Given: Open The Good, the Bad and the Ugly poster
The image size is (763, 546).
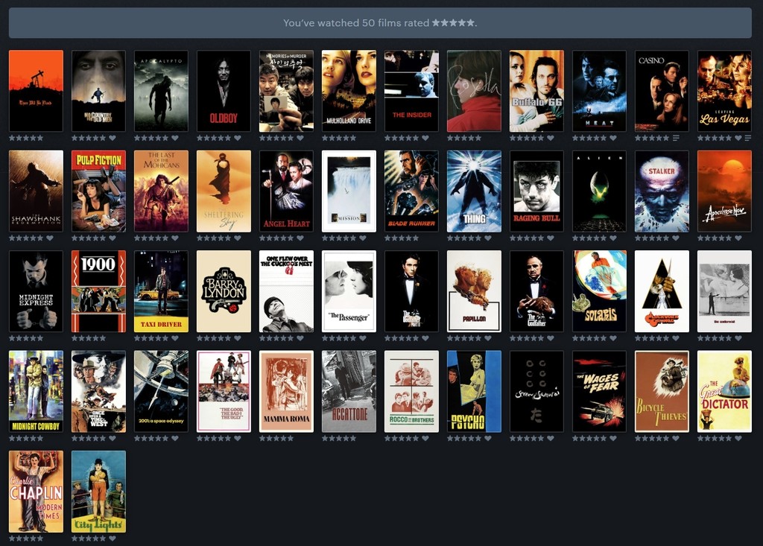Looking at the screenshot, I should coord(224,391).
